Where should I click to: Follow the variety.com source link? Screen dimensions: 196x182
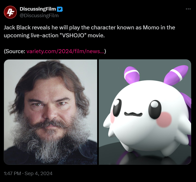tap(65, 51)
